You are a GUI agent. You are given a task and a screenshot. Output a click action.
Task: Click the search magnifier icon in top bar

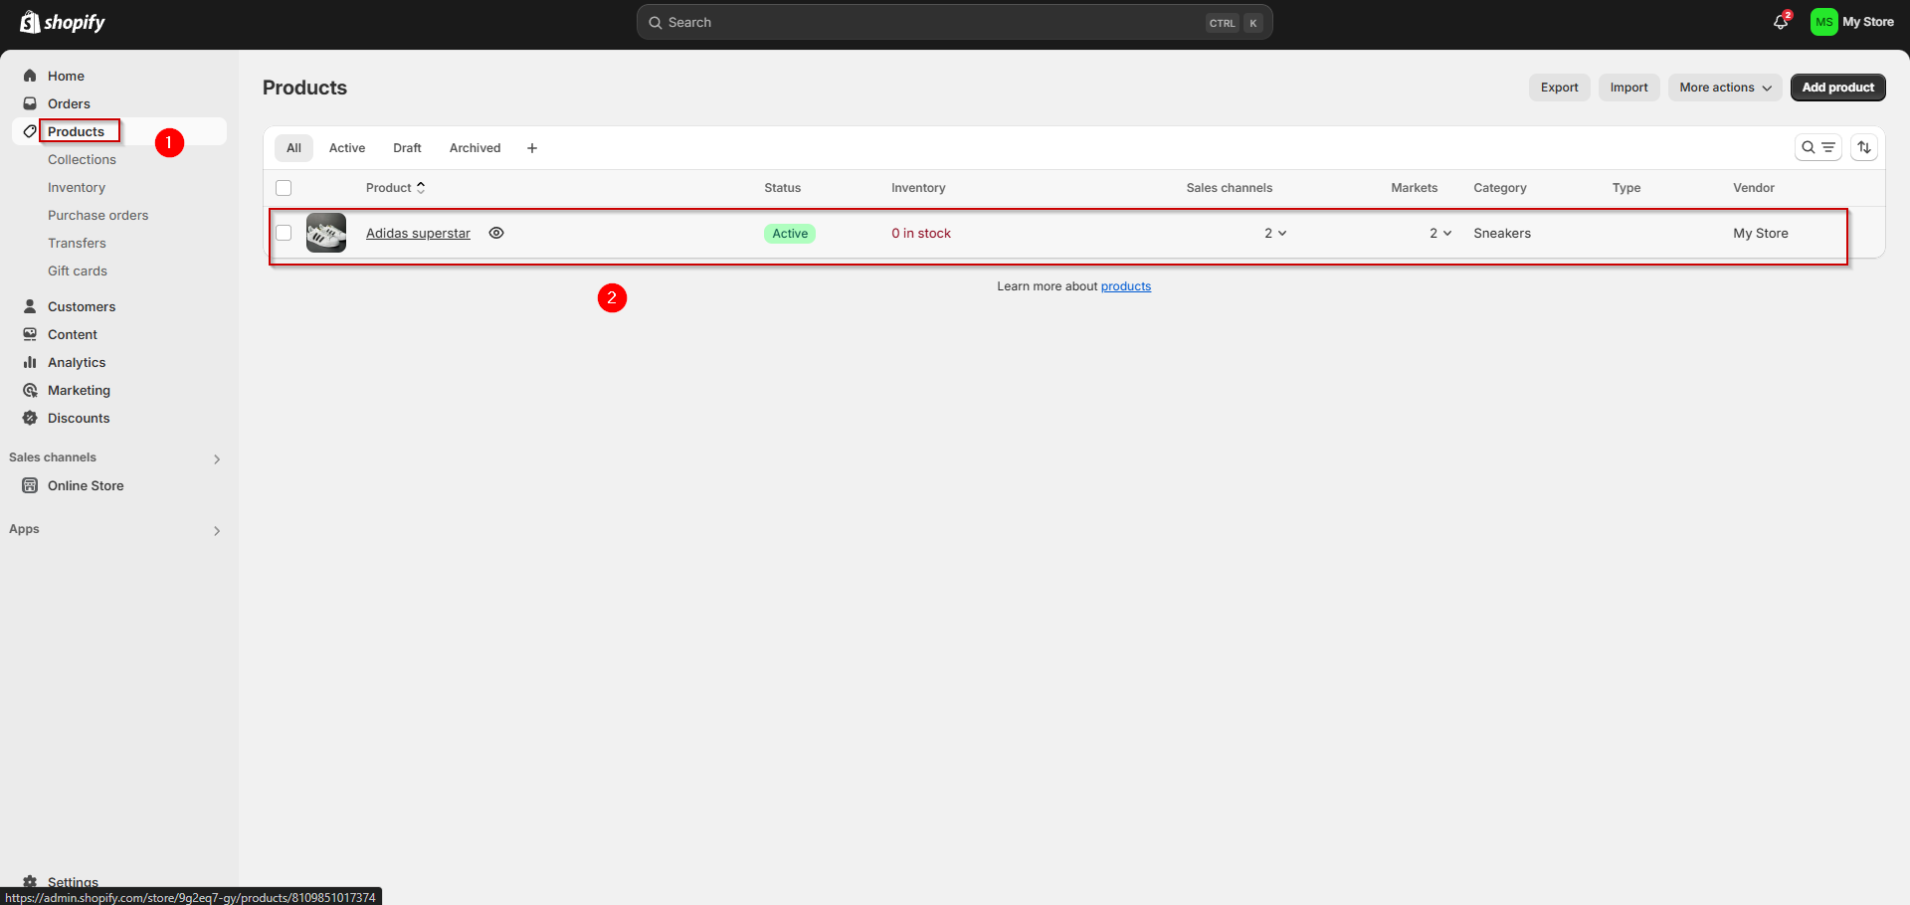[x=656, y=22]
